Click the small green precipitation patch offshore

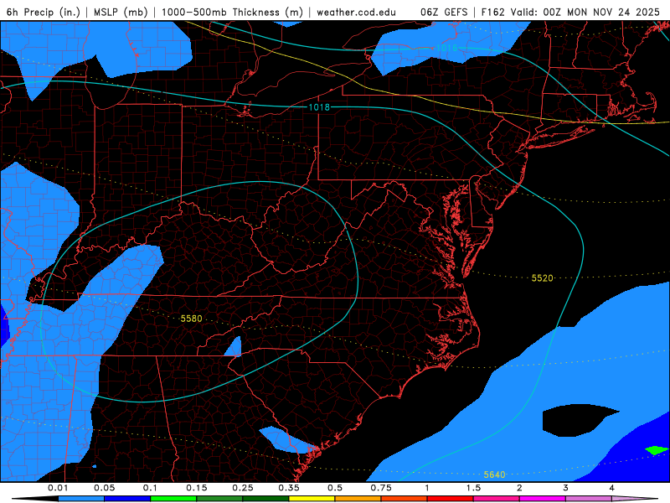pyautogui.click(x=656, y=450)
